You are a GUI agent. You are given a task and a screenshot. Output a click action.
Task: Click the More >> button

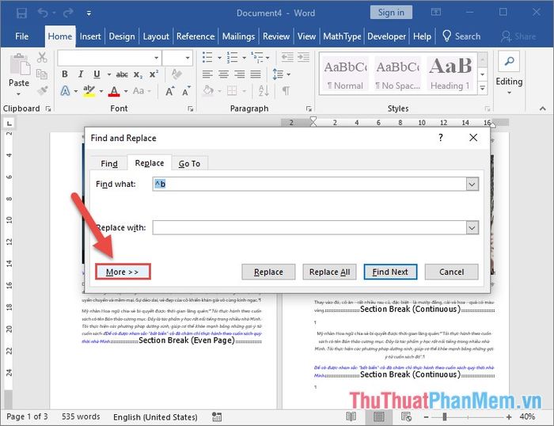(123, 272)
